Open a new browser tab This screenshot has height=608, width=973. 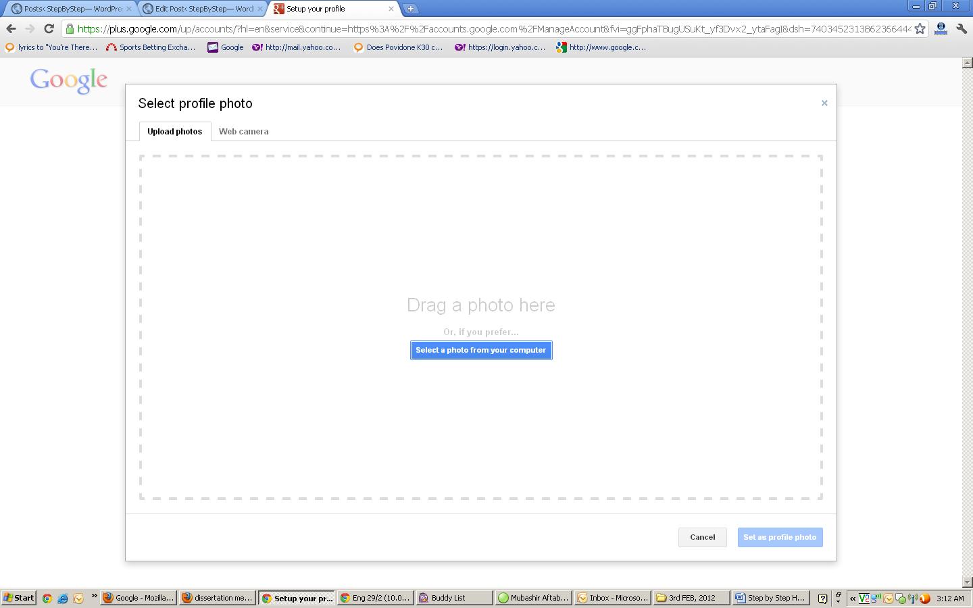pos(410,9)
